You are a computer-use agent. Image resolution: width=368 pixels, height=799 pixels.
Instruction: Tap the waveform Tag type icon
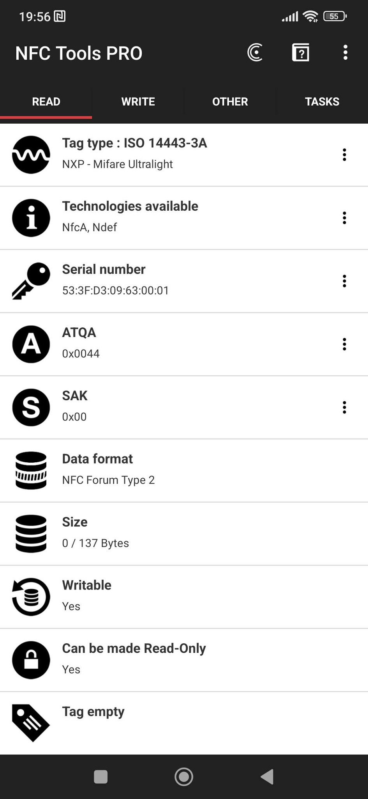31,155
